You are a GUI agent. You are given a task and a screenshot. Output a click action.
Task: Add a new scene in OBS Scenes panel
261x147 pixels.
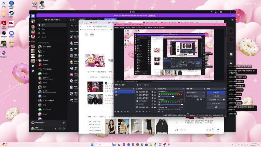[x=115, y=111]
